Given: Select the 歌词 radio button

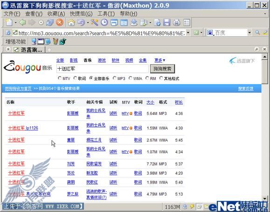Looking at the screenshot, I should coord(75,78).
